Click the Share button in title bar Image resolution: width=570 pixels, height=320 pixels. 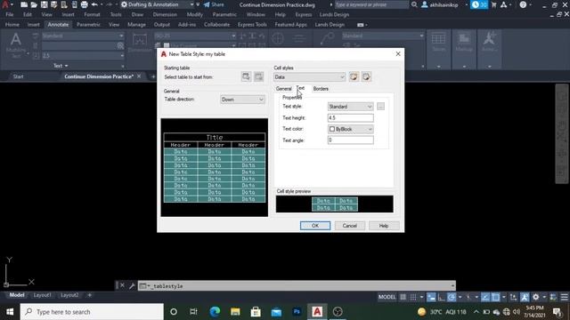pyautogui.click(x=214, y=4)
